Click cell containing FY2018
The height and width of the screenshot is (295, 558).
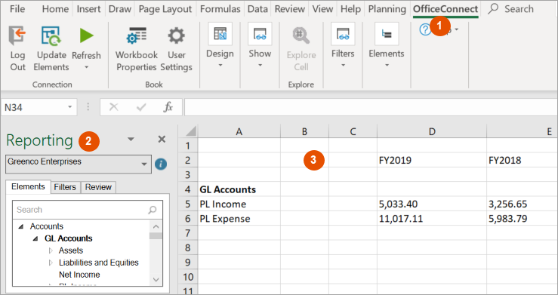coord(522,160)
